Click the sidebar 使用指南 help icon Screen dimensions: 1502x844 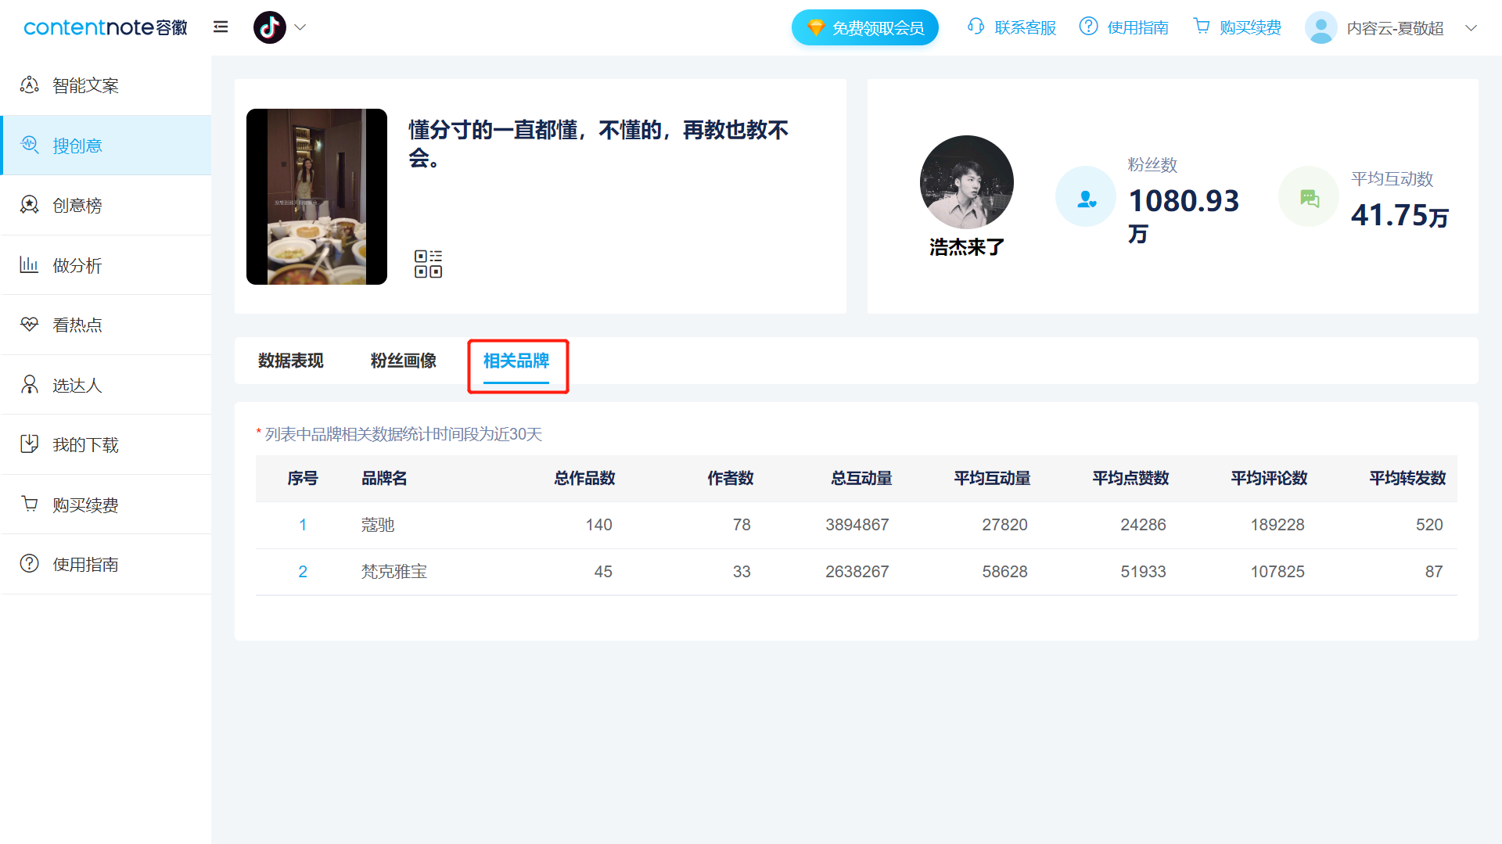coord(30,564)
